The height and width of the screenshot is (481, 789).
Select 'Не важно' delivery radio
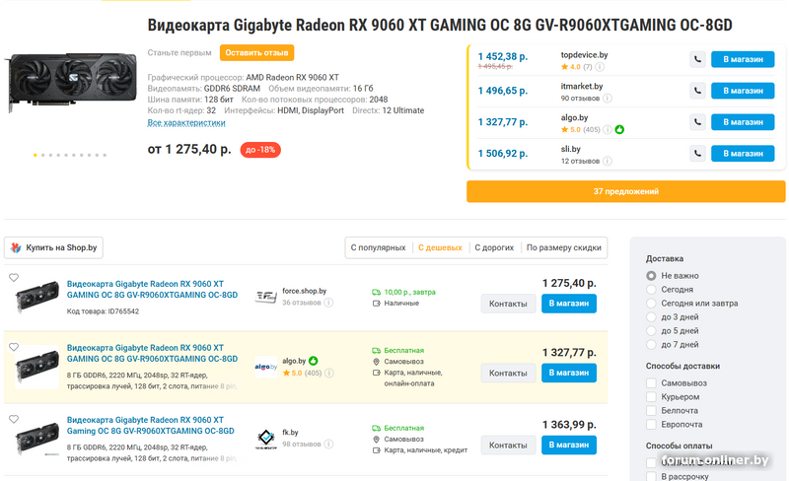pos(651,276)
